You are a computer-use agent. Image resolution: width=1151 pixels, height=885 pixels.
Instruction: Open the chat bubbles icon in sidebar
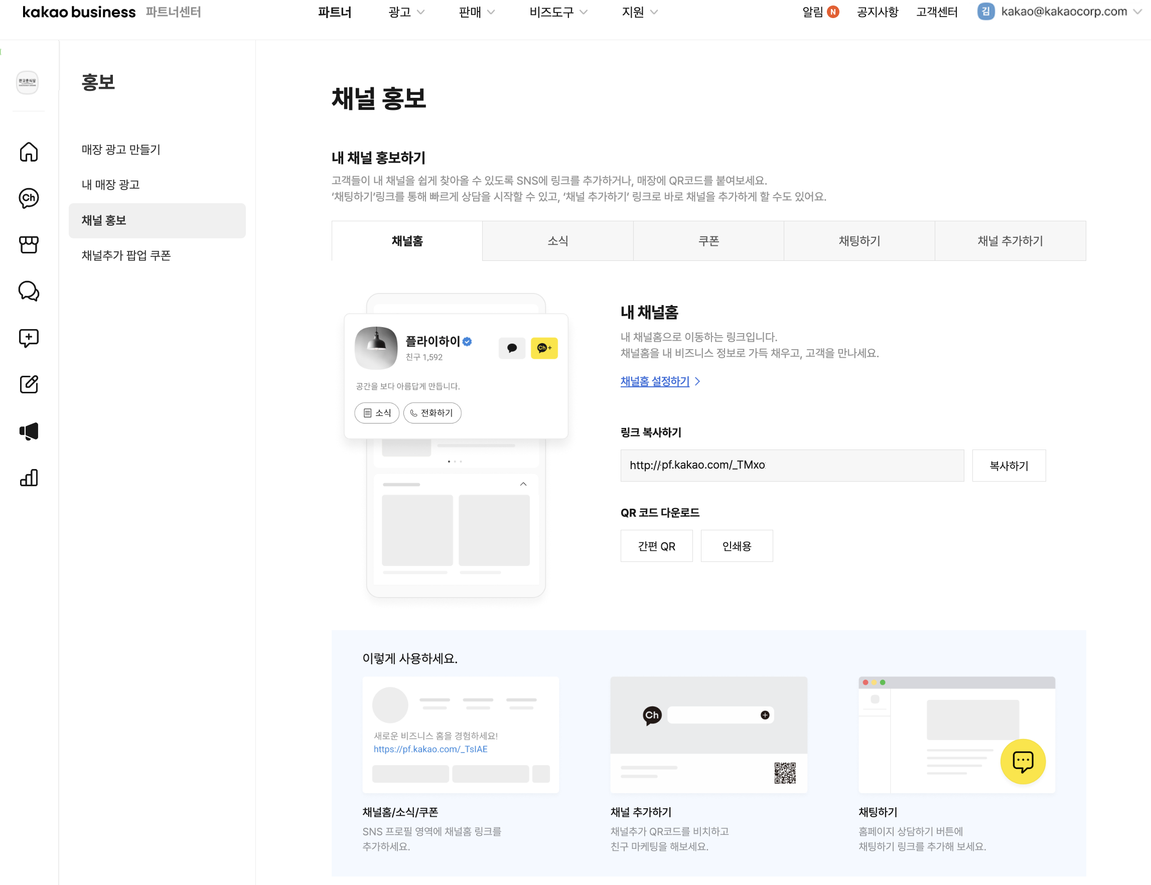coord(29,291)
